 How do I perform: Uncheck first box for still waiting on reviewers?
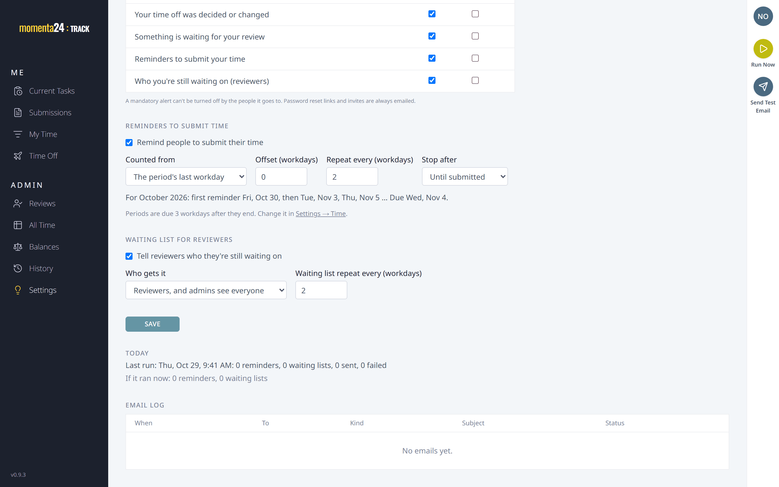pos(432,81)
